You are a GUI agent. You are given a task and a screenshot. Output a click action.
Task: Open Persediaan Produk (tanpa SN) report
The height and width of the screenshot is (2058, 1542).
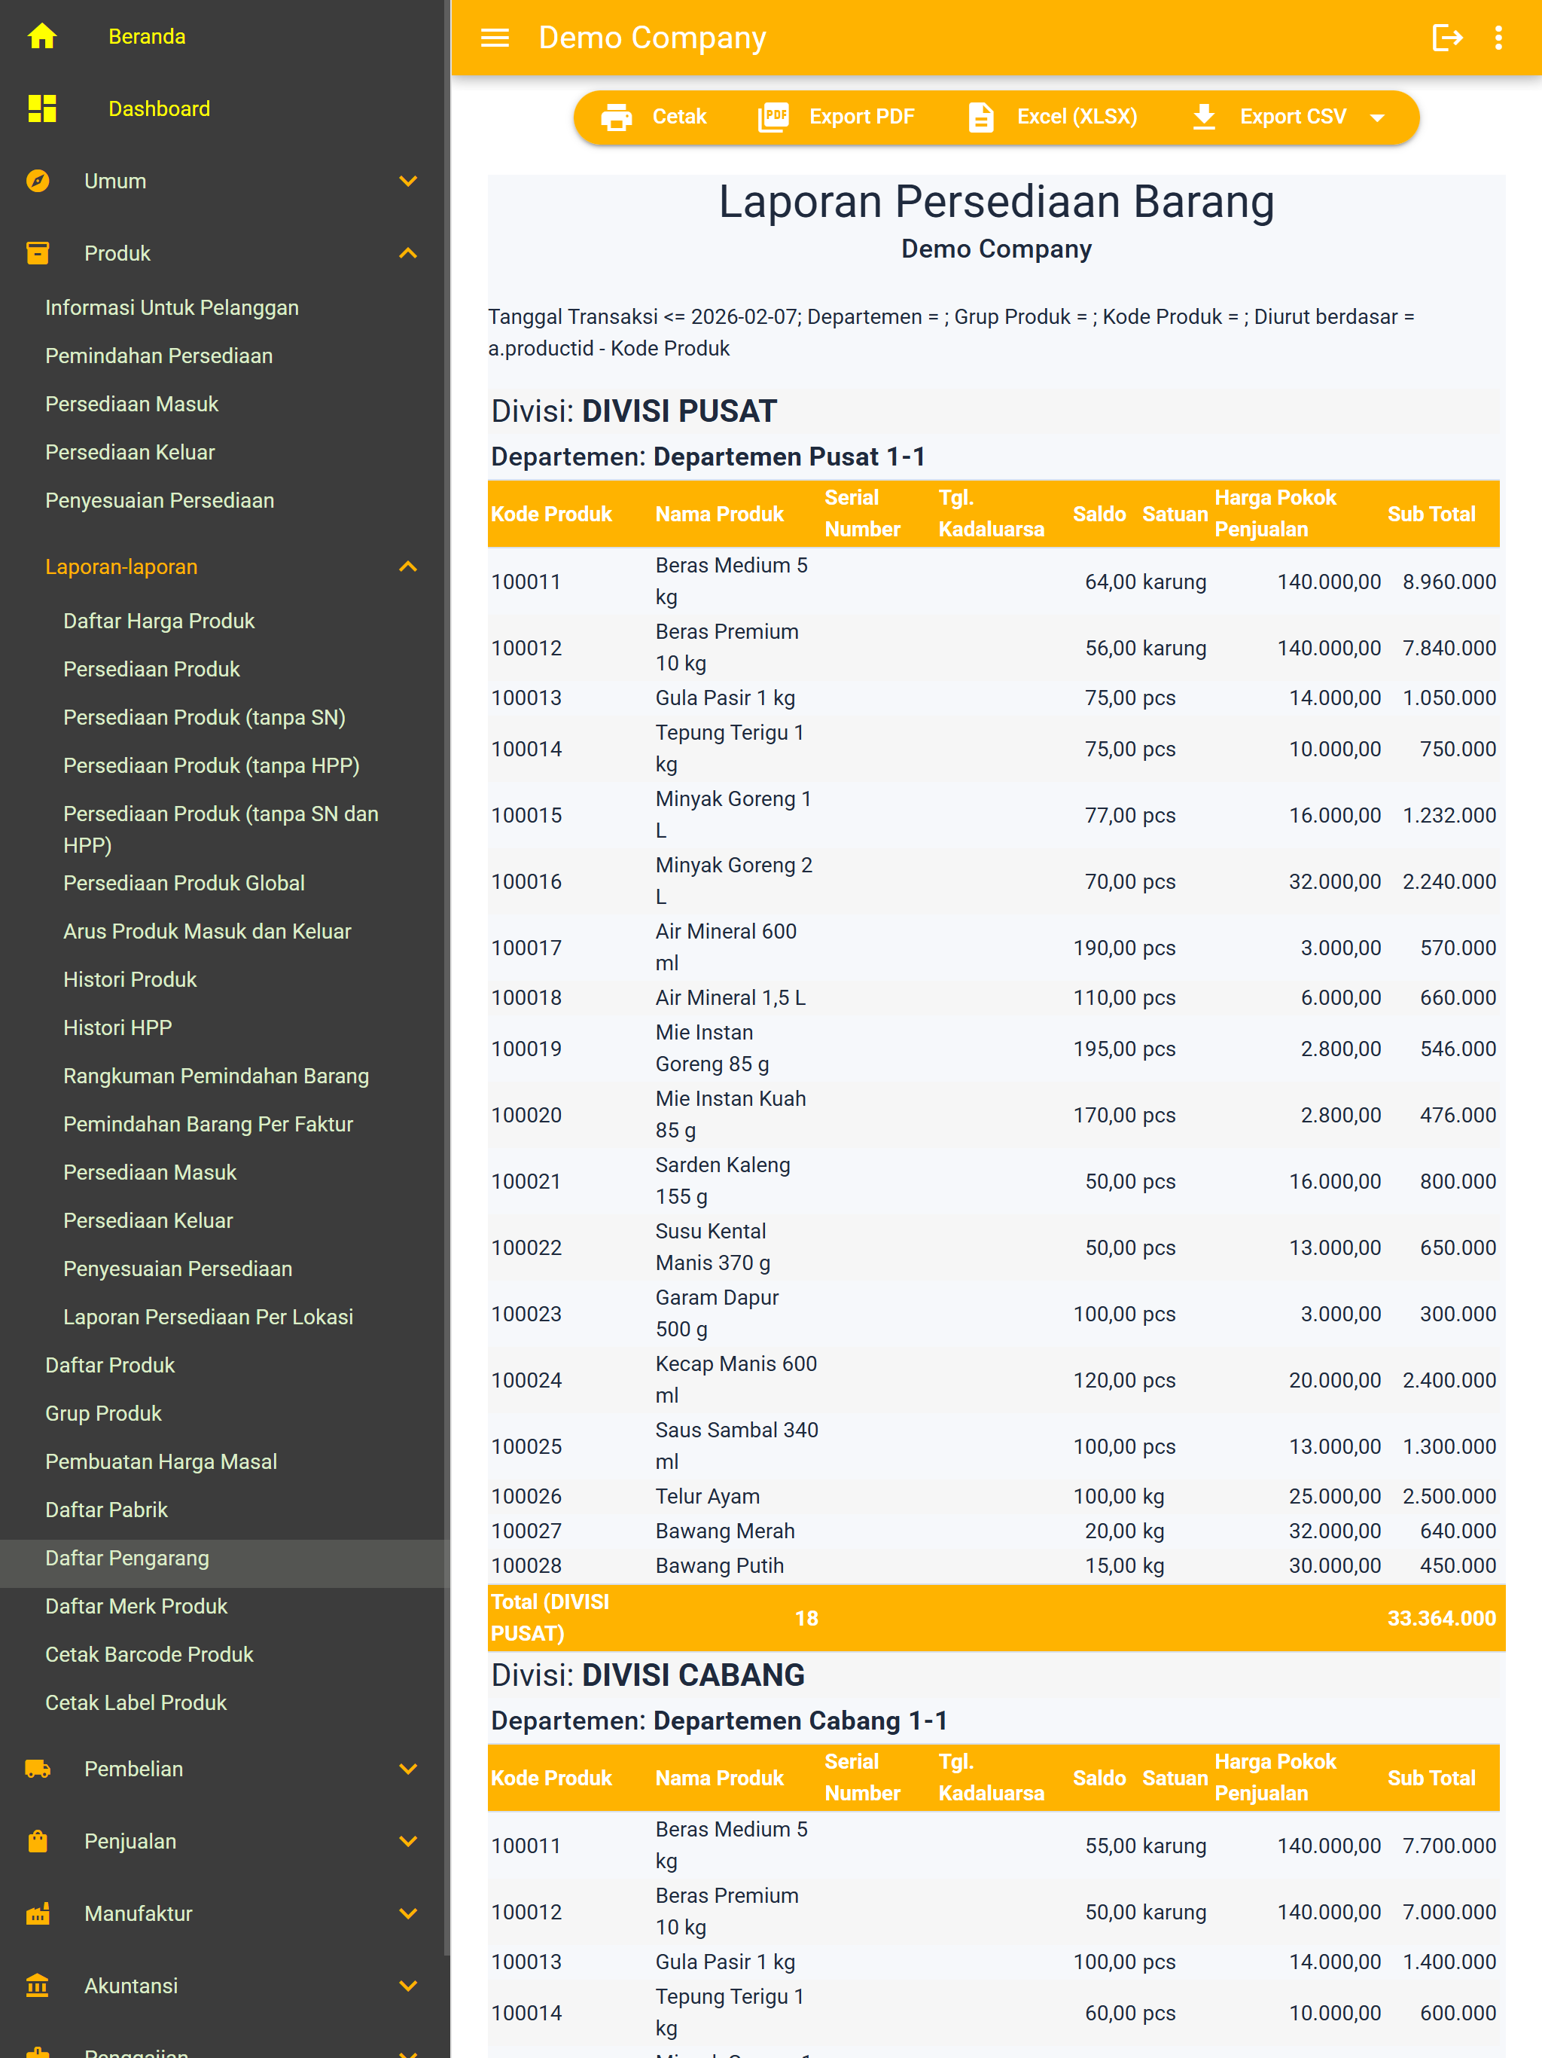click(205, 718)
